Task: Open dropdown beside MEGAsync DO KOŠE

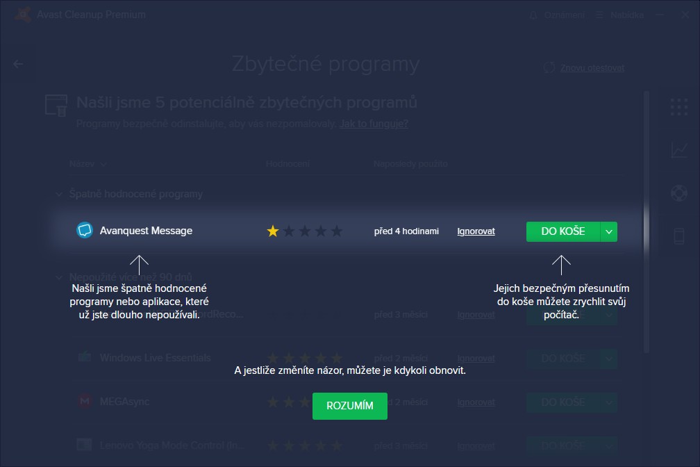Action: point(609,402)
